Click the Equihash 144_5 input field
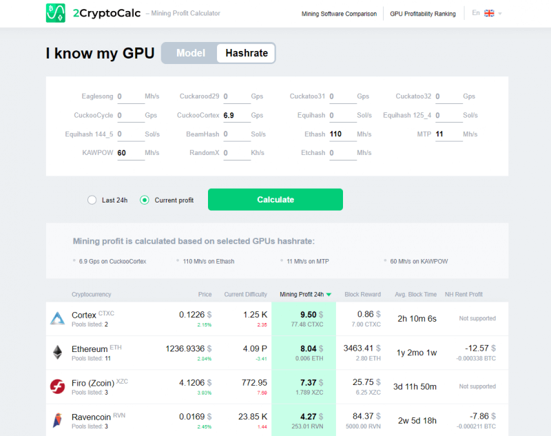Viewport: 551px width, 436px height. [x=131, y=134]
